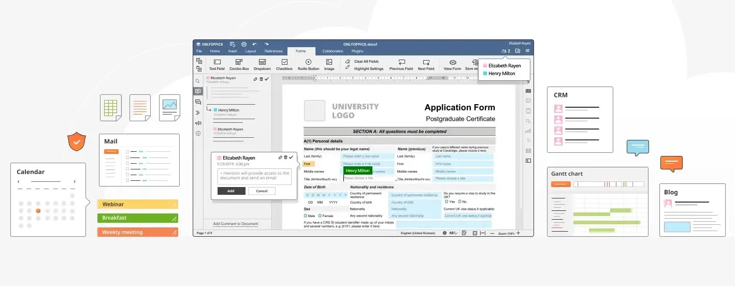
Task: Choose English (United Kingdom) text language
Action: (417, 233)
